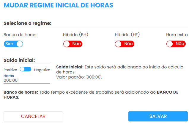Click the Horas field showing 000:00

tap(27, 80)
